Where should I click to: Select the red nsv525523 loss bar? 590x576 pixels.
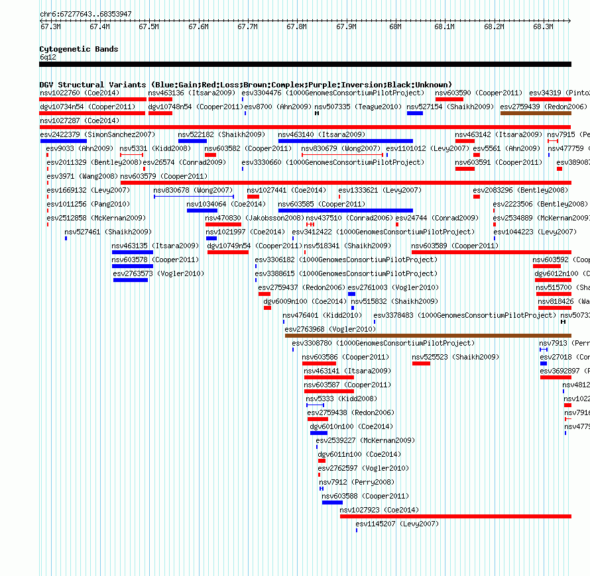coord(421,363)
